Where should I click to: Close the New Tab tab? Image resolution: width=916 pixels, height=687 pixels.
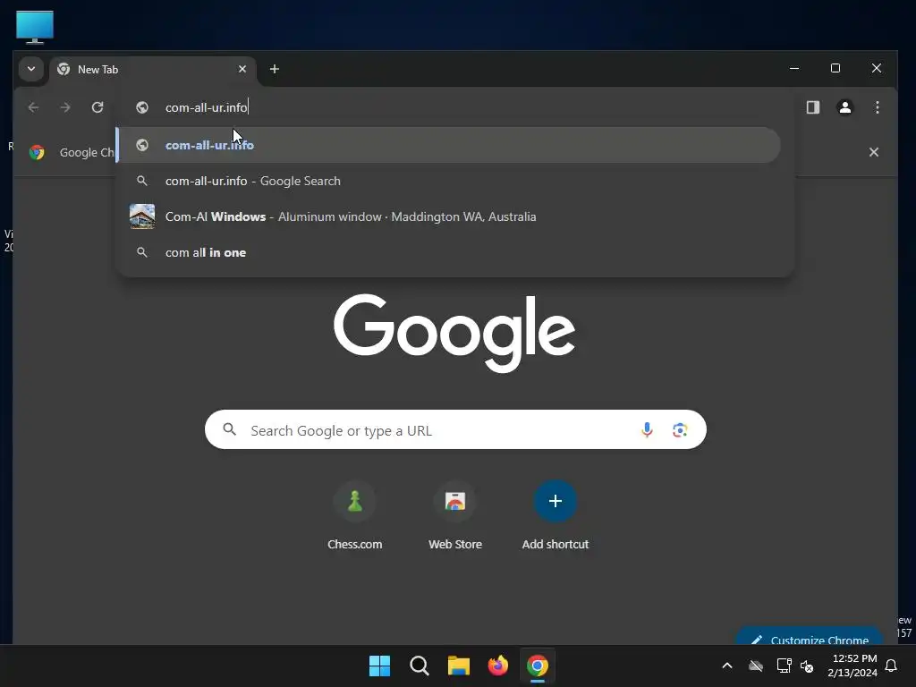coord(242,69)
